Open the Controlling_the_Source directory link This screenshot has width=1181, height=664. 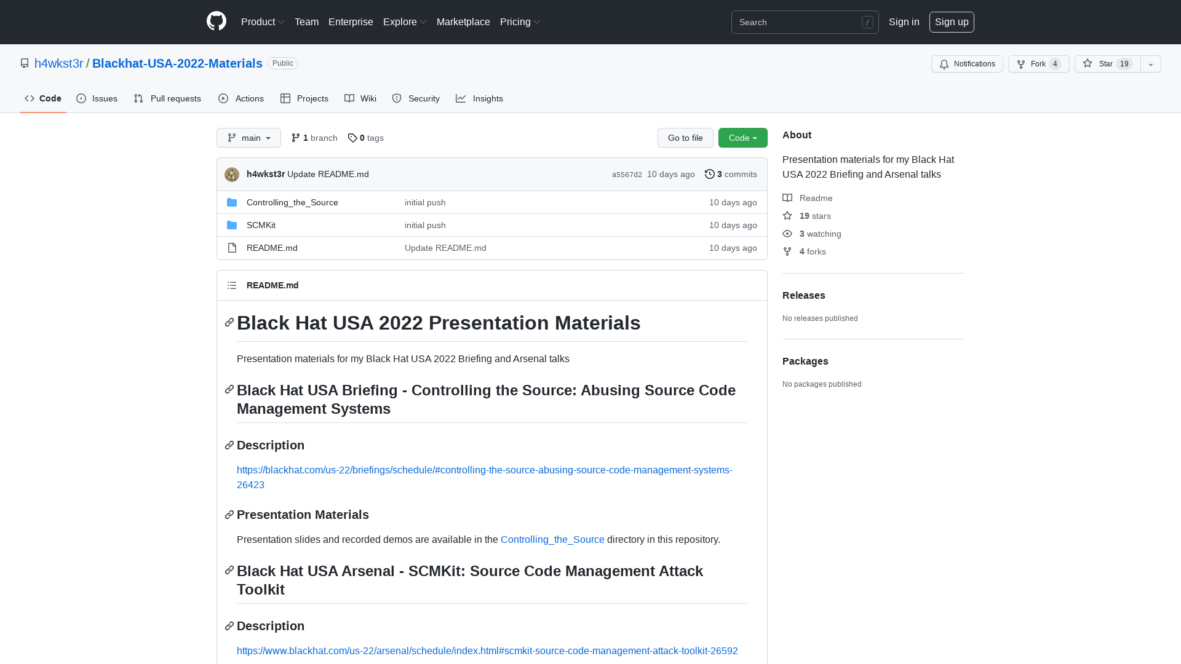click(x=292, y=202)
